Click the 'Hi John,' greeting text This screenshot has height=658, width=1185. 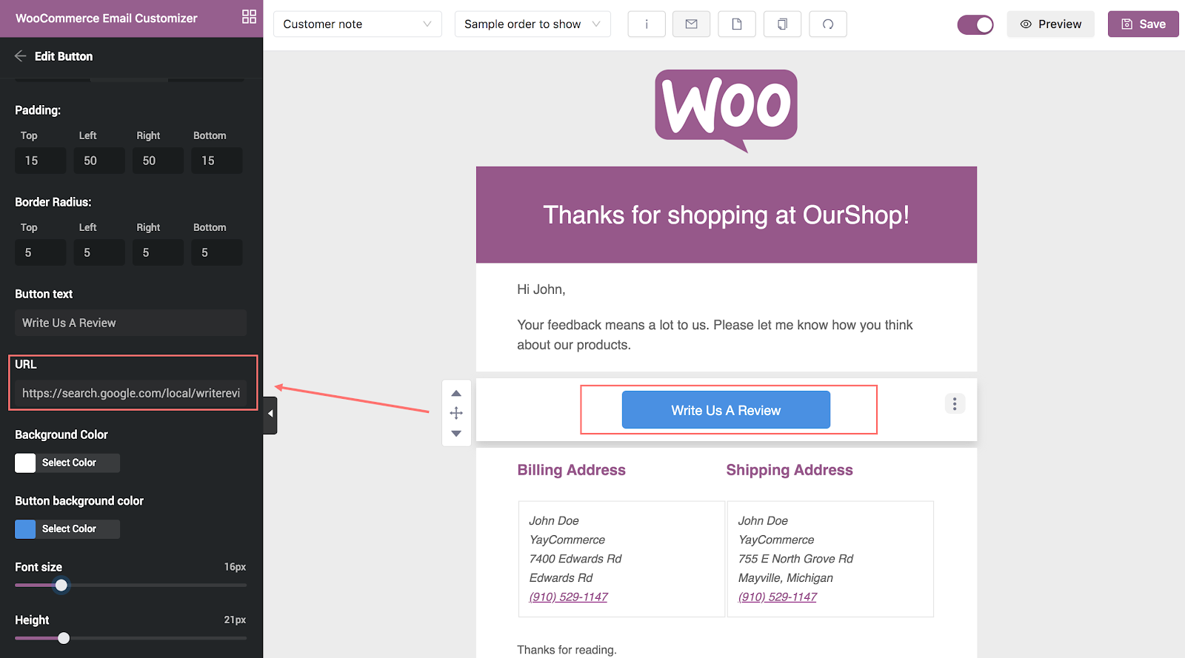[541, 289]
